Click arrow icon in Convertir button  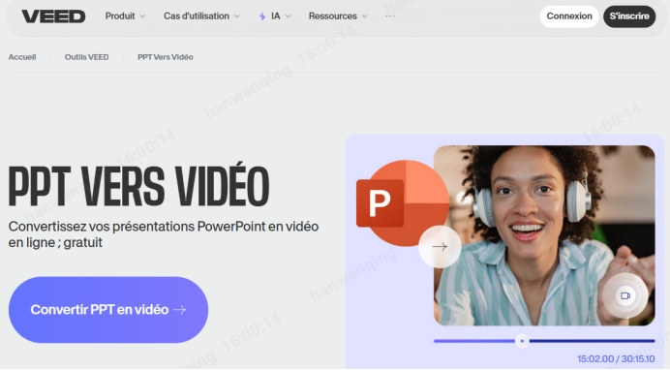(x=180, y=310)
